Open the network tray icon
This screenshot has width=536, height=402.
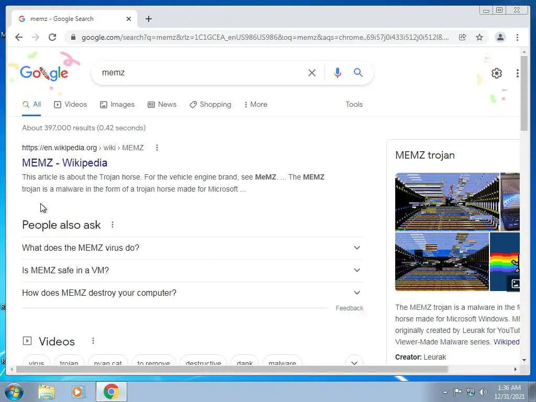point(471,392)
